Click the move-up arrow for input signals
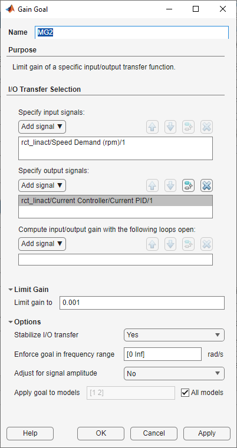This screenshot has height=448, width=237. (x=152, y=127)
